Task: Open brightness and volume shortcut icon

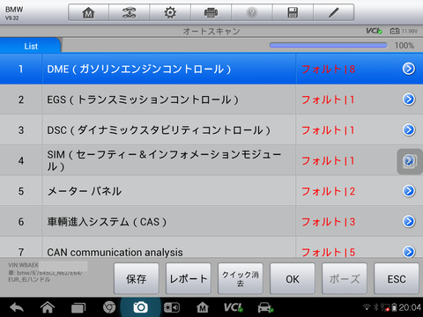Action: pos(172,307)
